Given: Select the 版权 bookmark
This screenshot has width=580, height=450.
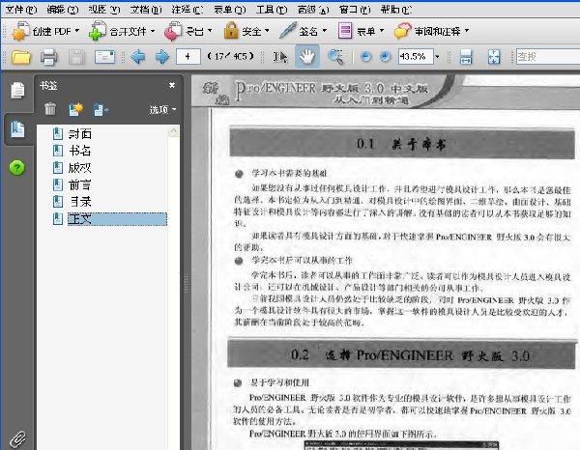Looking at the screenshot, I should click(x=80, y=168).
